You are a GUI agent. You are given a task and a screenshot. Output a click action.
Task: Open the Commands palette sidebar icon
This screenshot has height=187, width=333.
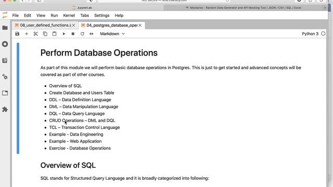coord(5,60)
